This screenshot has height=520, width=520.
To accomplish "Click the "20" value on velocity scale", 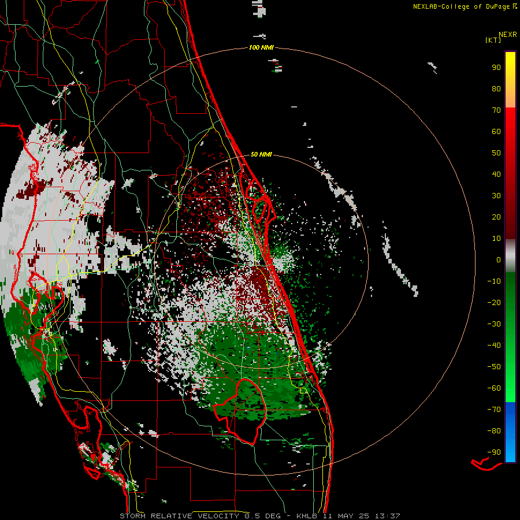I will click(x=496, y=217).
